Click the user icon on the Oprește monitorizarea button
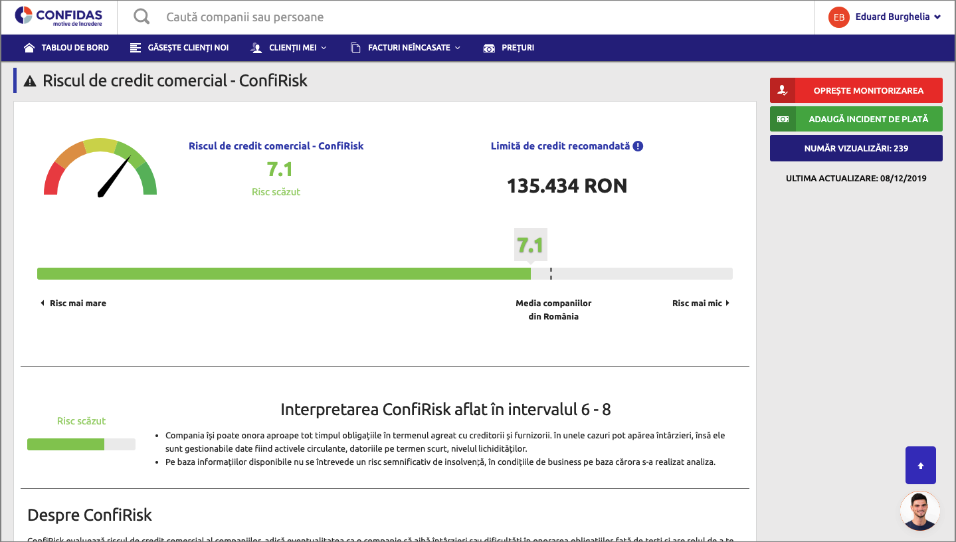Screen dimensions: 956x542 click(x=783, y=91)
